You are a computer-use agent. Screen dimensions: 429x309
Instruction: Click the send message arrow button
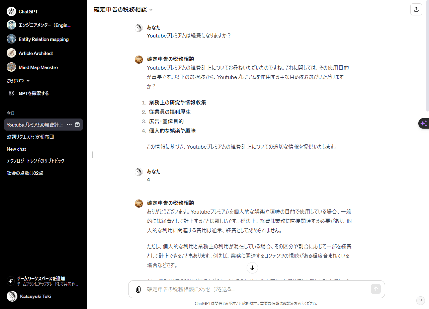pos(376,289)
